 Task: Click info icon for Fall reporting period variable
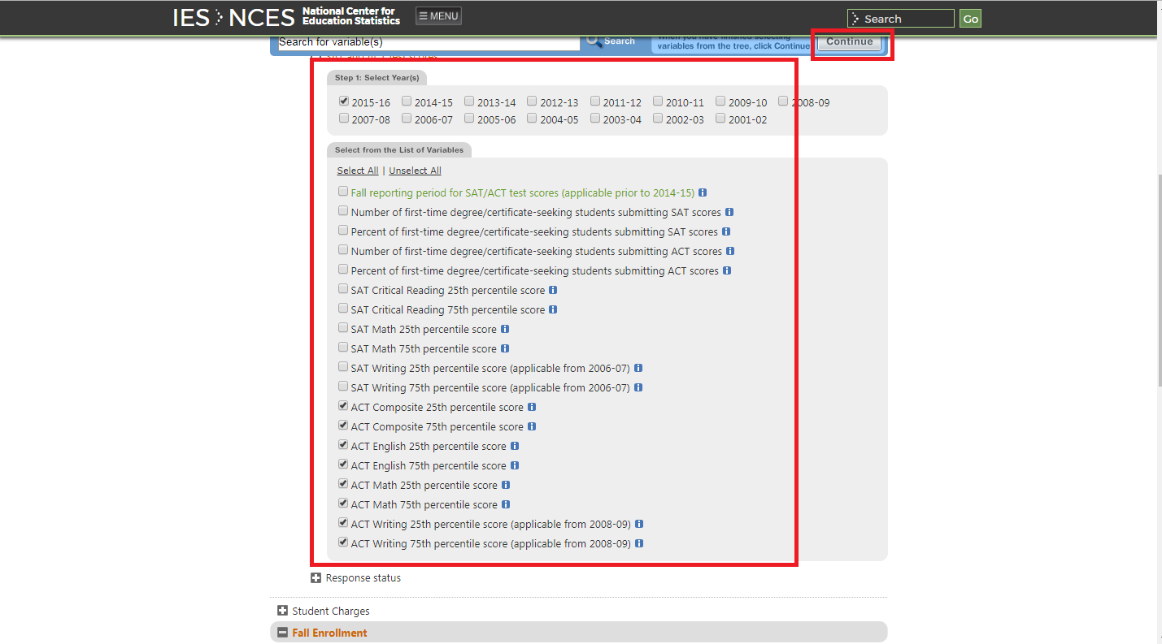[703, 192]
